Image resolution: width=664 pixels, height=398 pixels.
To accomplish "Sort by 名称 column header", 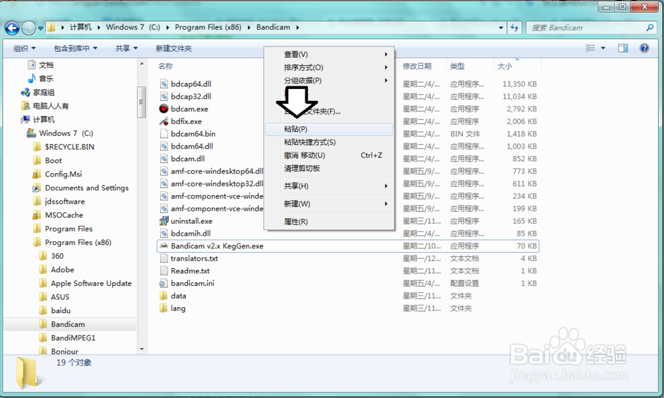I will point(165,66).
